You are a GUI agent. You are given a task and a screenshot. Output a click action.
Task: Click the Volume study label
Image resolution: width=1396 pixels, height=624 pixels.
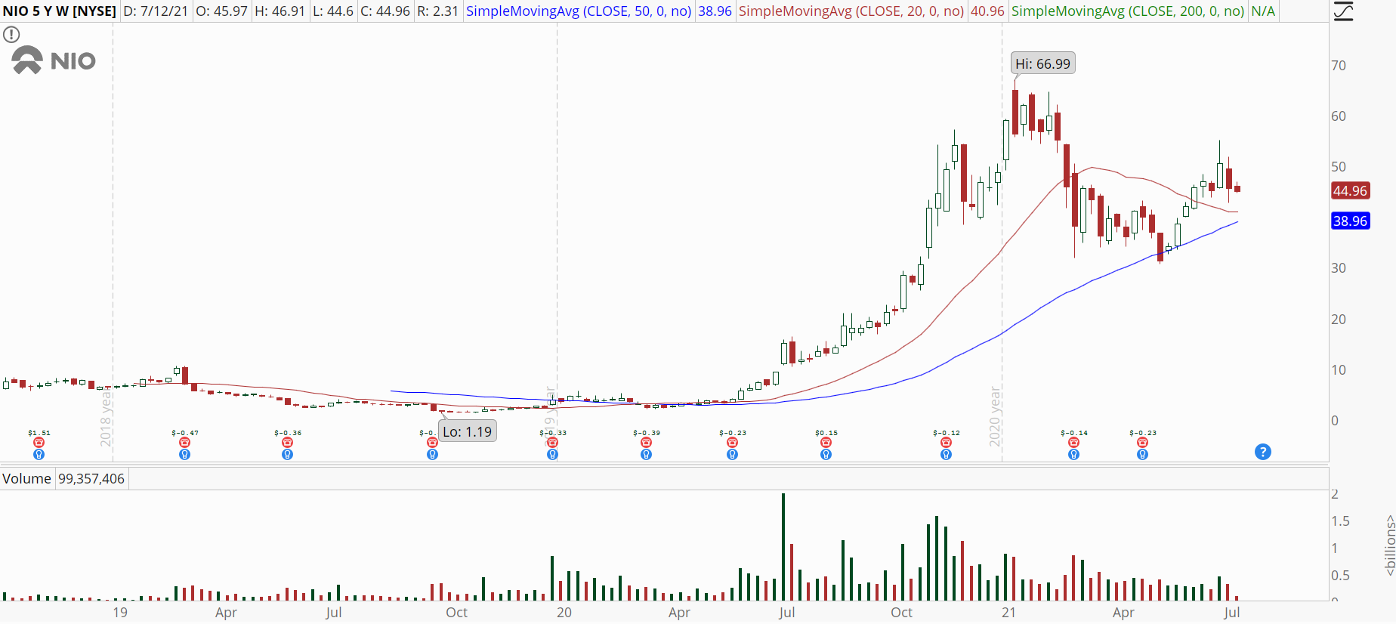26,478
